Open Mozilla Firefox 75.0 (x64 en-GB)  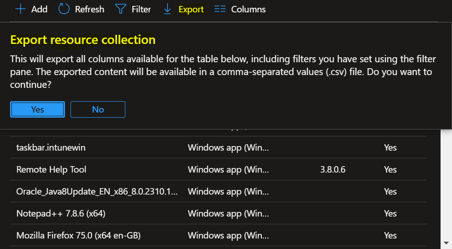pyautogui.click(x=78, y=235)
